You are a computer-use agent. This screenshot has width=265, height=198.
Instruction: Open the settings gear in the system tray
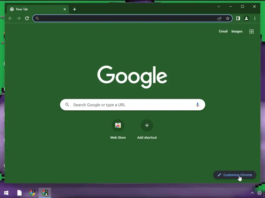click(x=259, y=193)
